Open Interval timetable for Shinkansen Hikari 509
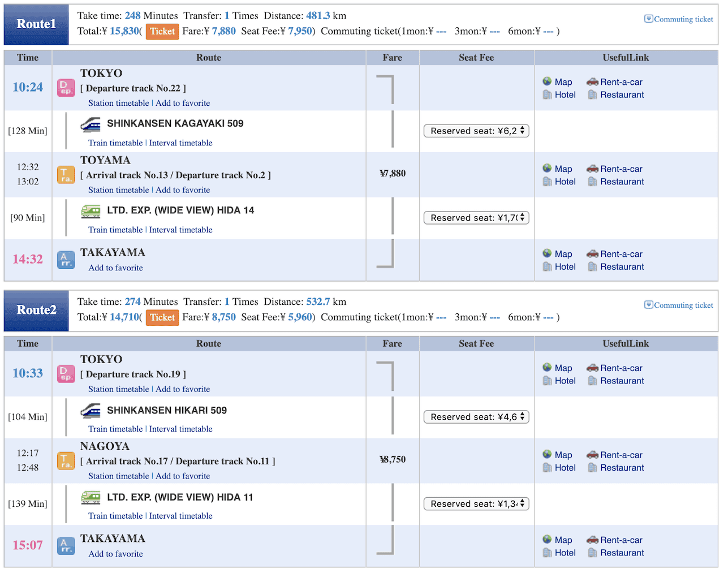Screen dimensions: 724x573 [x=181, y=429]
